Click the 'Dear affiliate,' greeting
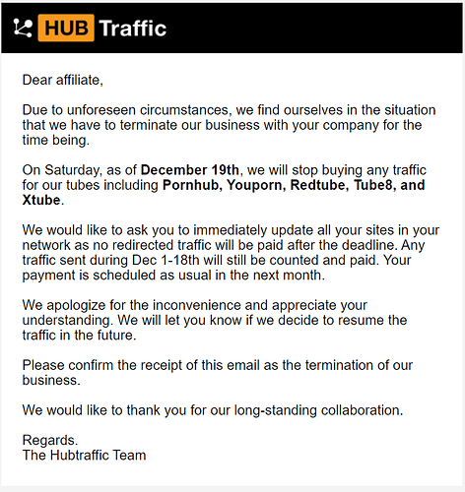465x492 pixels. [x=63, y=80]
